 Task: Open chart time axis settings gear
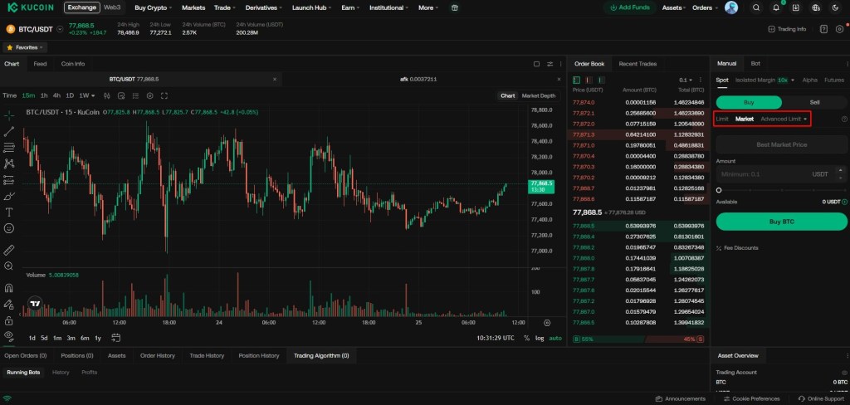[547, 323]
